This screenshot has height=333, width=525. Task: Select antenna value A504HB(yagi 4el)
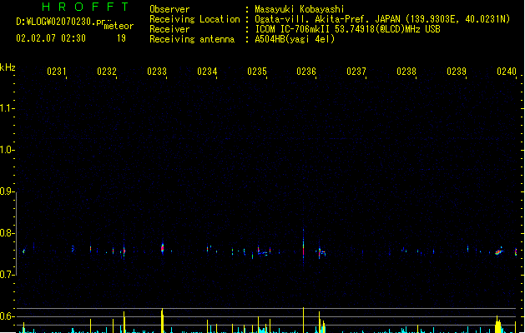click(295, 39)
